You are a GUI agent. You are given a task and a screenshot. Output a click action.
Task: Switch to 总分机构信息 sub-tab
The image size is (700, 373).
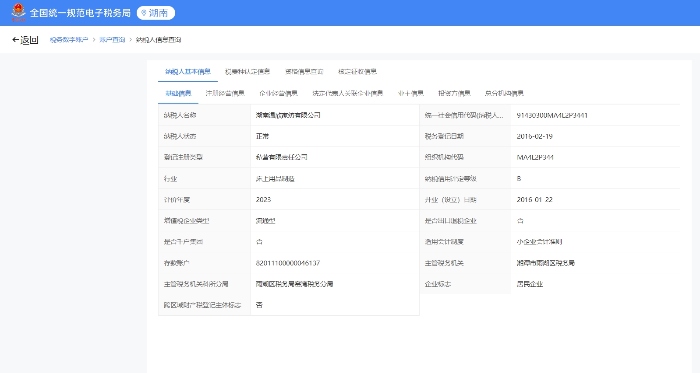tap(504, 94)
